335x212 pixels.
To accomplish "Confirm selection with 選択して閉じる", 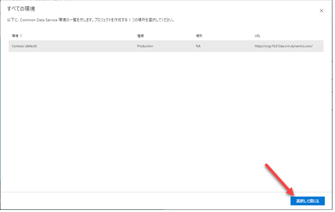I will click(307, 201).
